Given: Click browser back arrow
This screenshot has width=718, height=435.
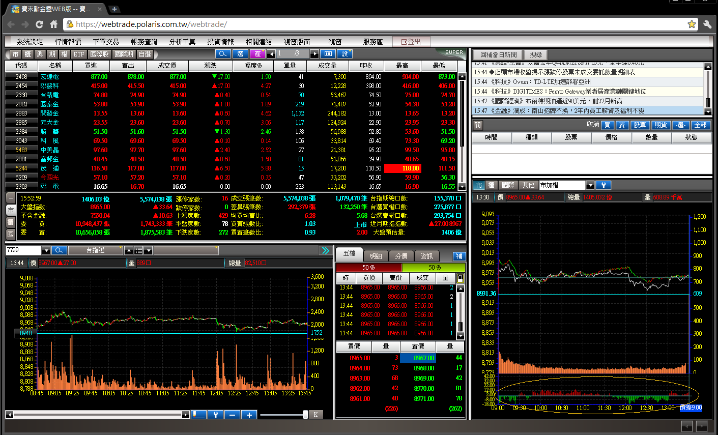Looking at the screenshot, I should [x=11, y=24].
